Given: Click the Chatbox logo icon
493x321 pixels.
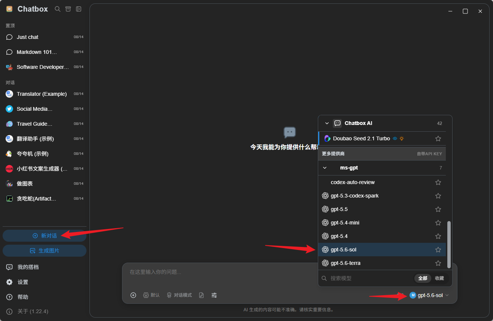Looking at the screenshot, I should [x=9, y=9].
